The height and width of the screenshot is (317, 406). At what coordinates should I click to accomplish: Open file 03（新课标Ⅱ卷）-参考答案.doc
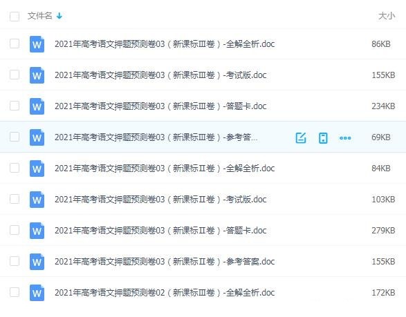pyautogui.click(x=165, y=261)
